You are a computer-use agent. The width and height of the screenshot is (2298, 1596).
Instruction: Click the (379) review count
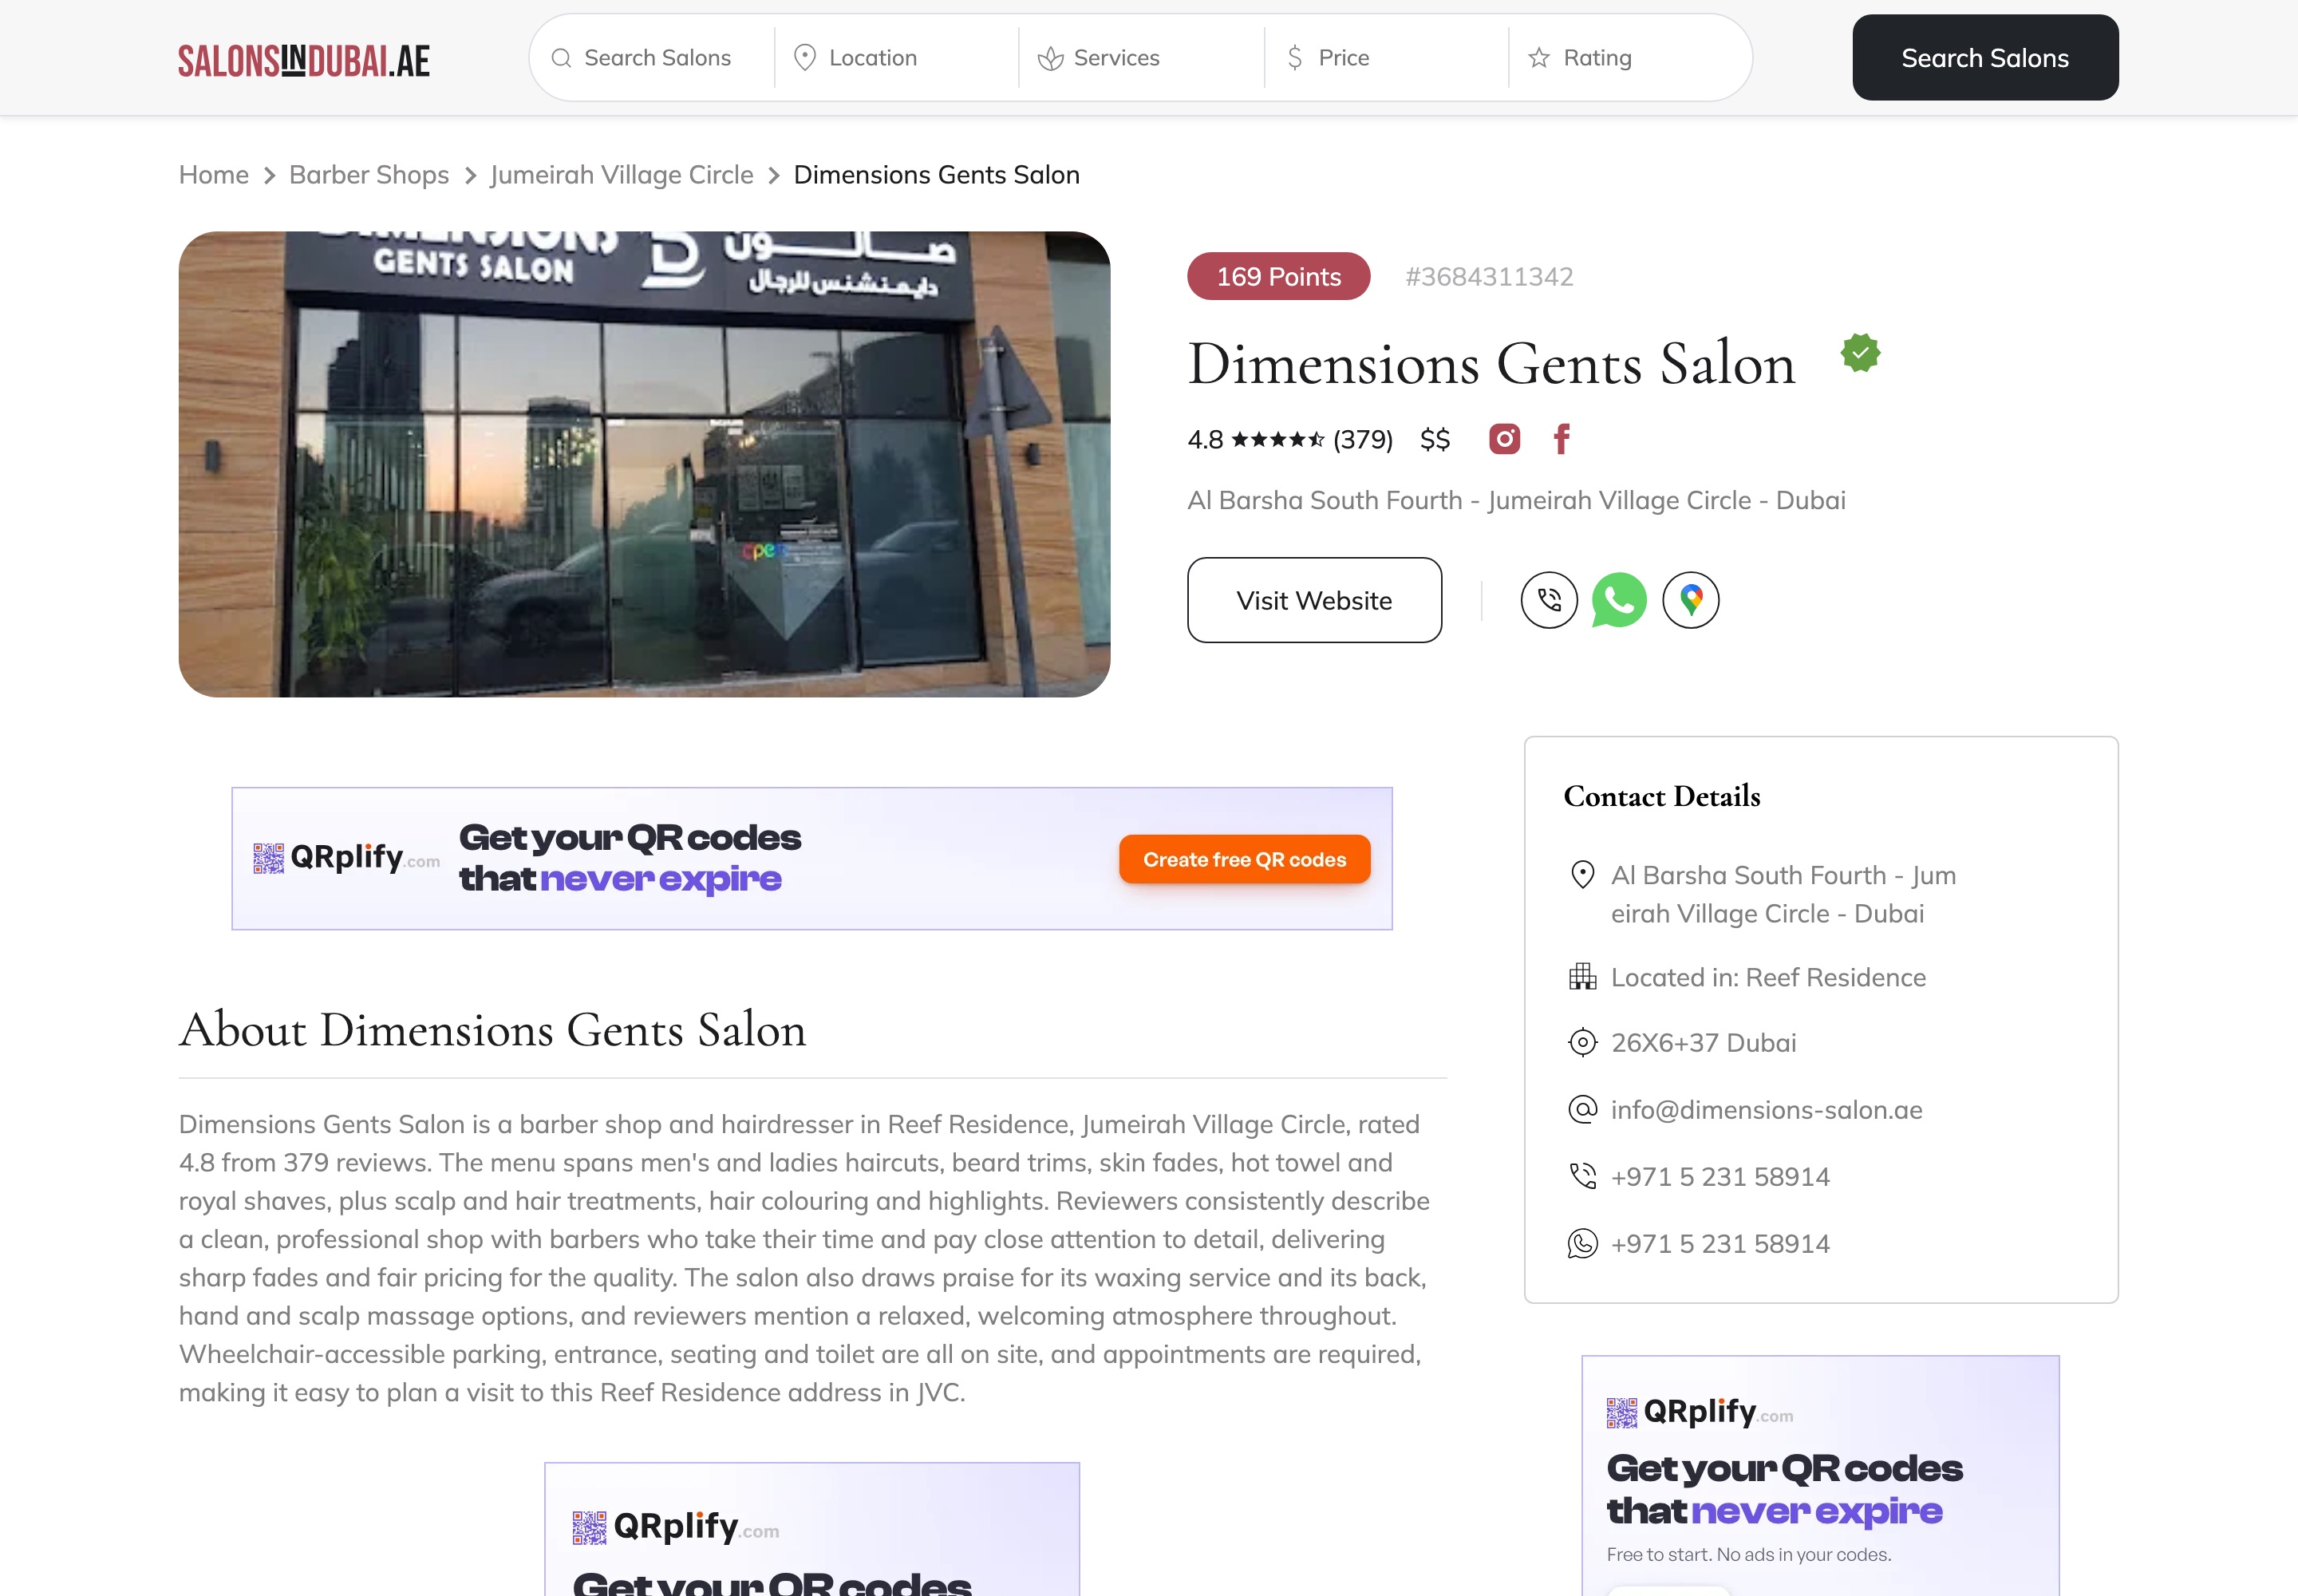point(1363,439)
